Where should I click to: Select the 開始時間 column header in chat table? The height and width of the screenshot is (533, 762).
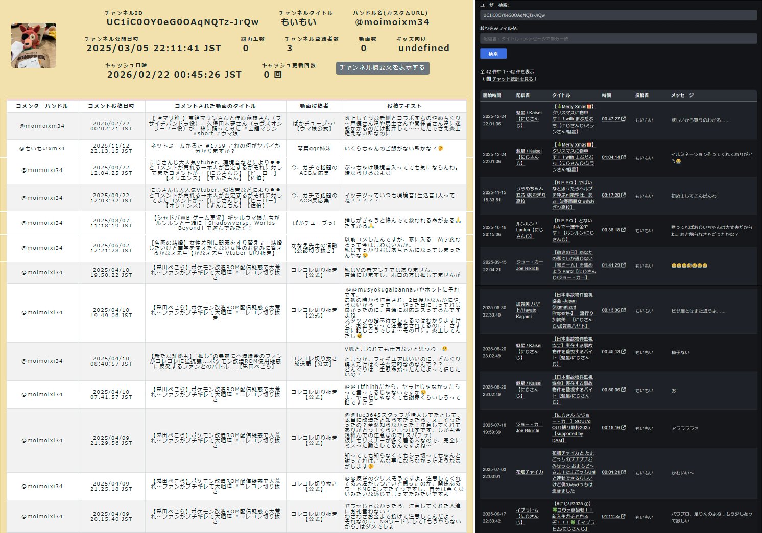pos(492,95)
